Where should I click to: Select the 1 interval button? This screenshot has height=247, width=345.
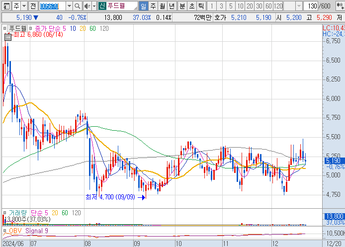(x=212, y=6)
